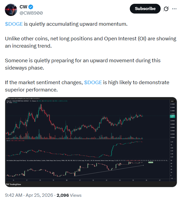Open the @CW8900 handle link

[31, 13]
